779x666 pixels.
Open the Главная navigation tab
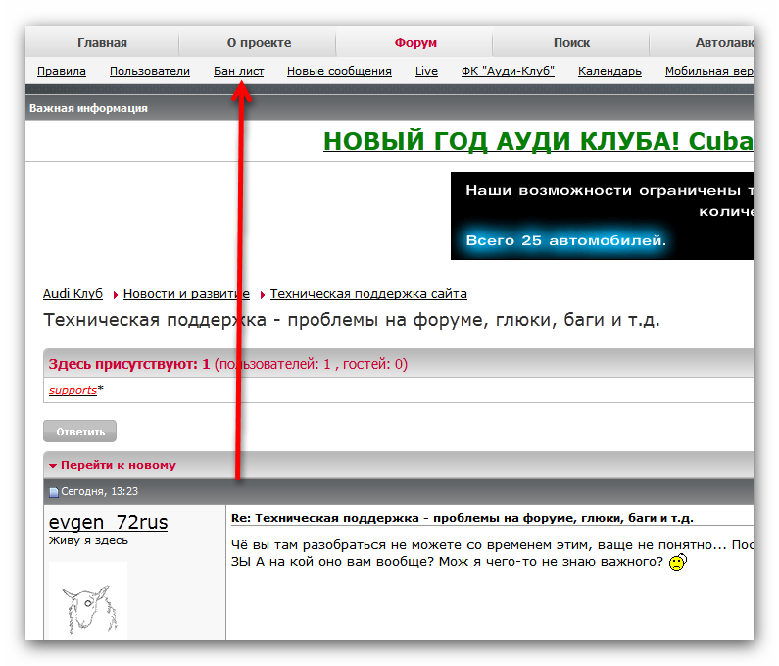pos(103,43)
